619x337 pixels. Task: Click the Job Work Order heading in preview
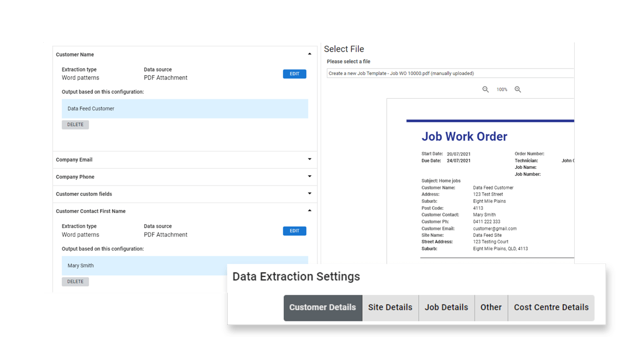point(464,136)
